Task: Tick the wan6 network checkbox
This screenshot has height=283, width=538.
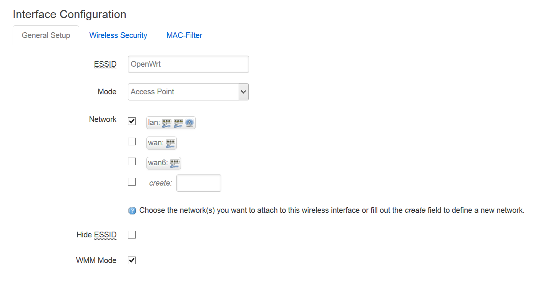Action: click(132, 161)
